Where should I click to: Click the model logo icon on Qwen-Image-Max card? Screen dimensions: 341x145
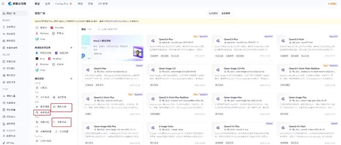(218, 99)
